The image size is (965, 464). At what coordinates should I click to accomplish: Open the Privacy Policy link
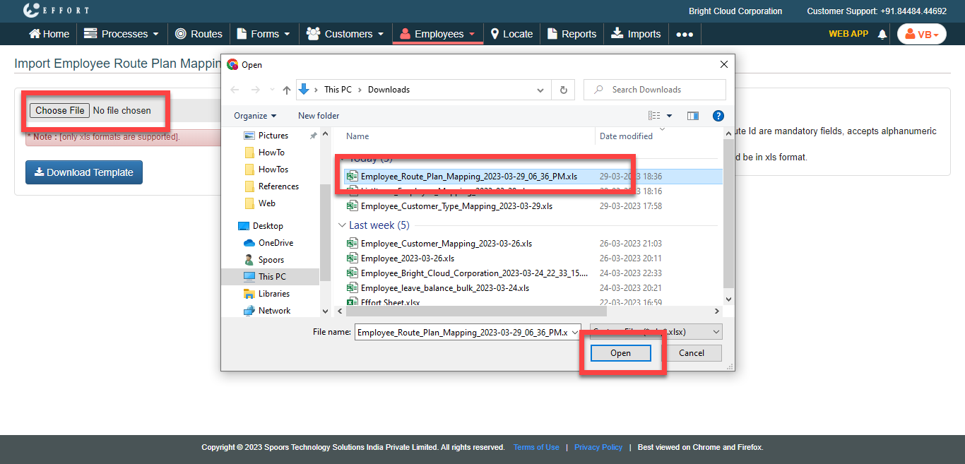point(598,447)
